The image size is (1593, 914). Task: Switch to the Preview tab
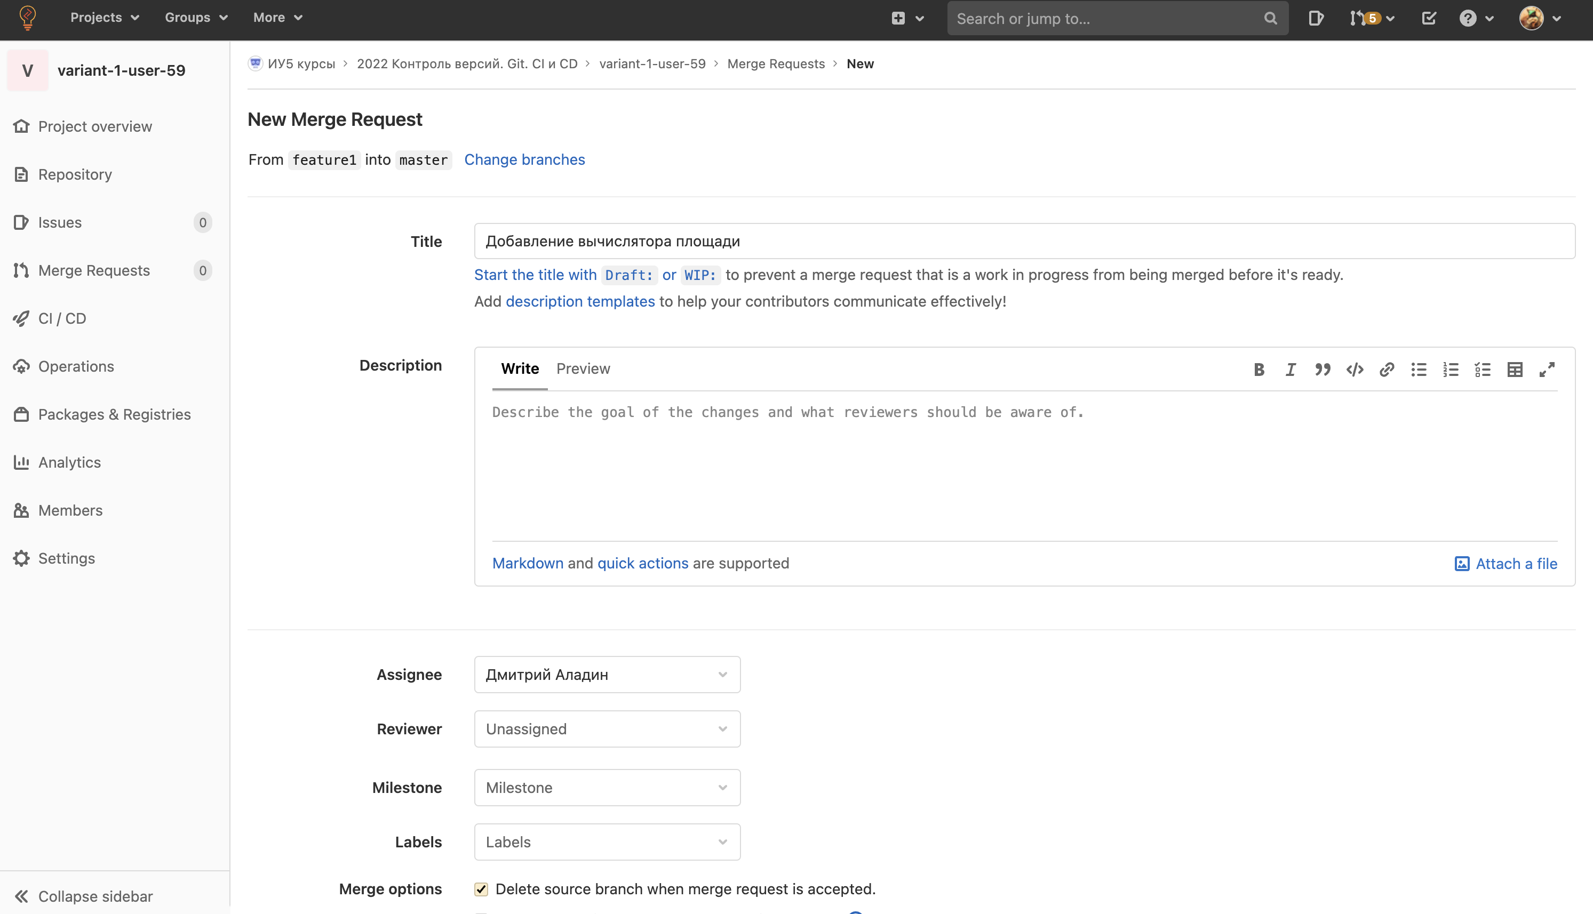pyautogui.click(x=583, y=368)
